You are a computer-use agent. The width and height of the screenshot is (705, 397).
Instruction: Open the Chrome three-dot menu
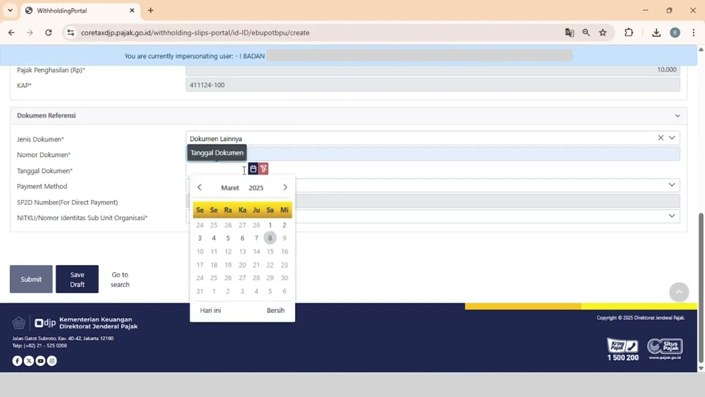693,33
